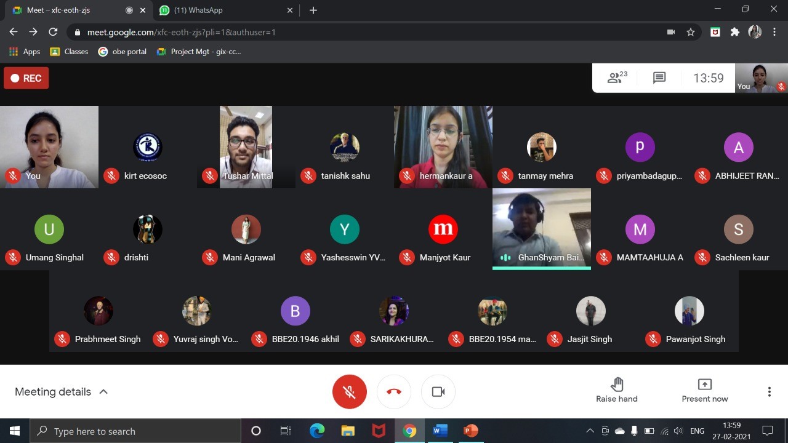Toggle microphone mute button
This screenshot has width=788, height=443.
click(350, 392)
